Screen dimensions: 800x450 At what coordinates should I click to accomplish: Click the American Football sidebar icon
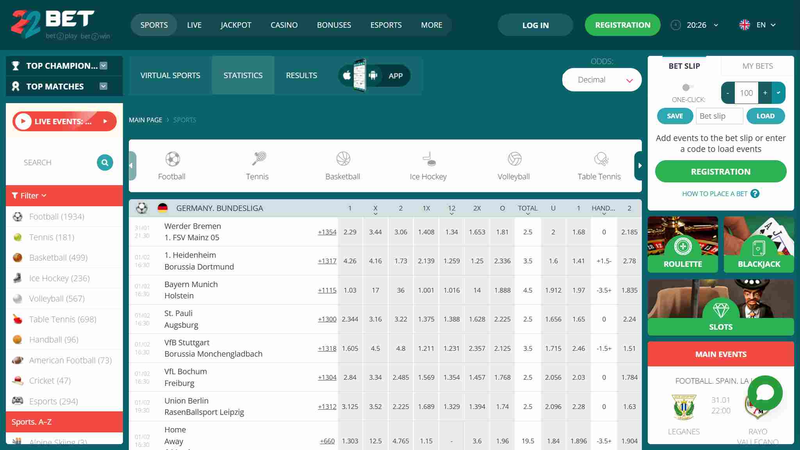tap(18, 360)
